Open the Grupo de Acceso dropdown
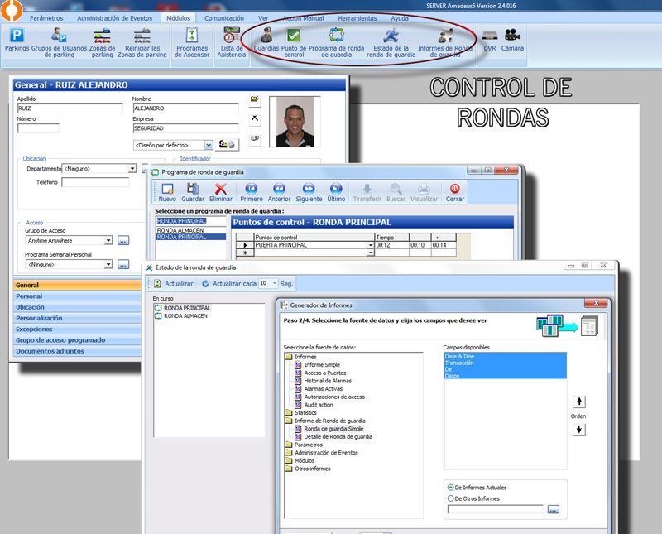 107,241
